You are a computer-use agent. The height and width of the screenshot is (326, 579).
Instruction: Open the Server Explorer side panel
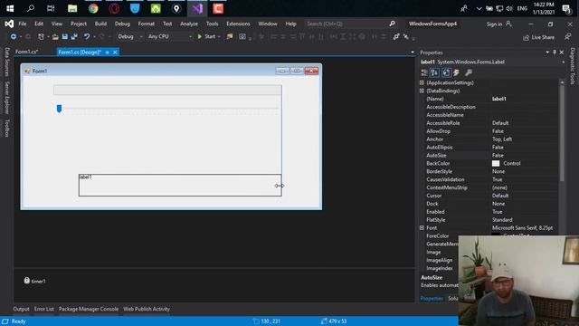click(6, 98)
